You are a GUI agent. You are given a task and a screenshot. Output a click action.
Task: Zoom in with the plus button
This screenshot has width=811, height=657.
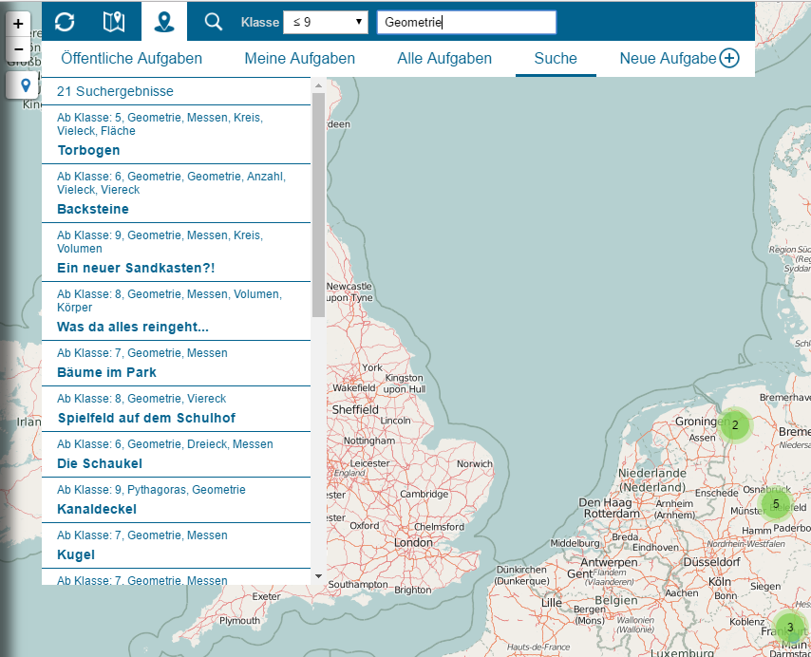[x=18, y=24]
